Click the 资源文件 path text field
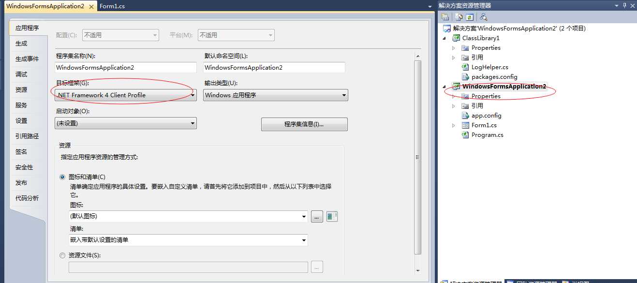 click(188, 267)
